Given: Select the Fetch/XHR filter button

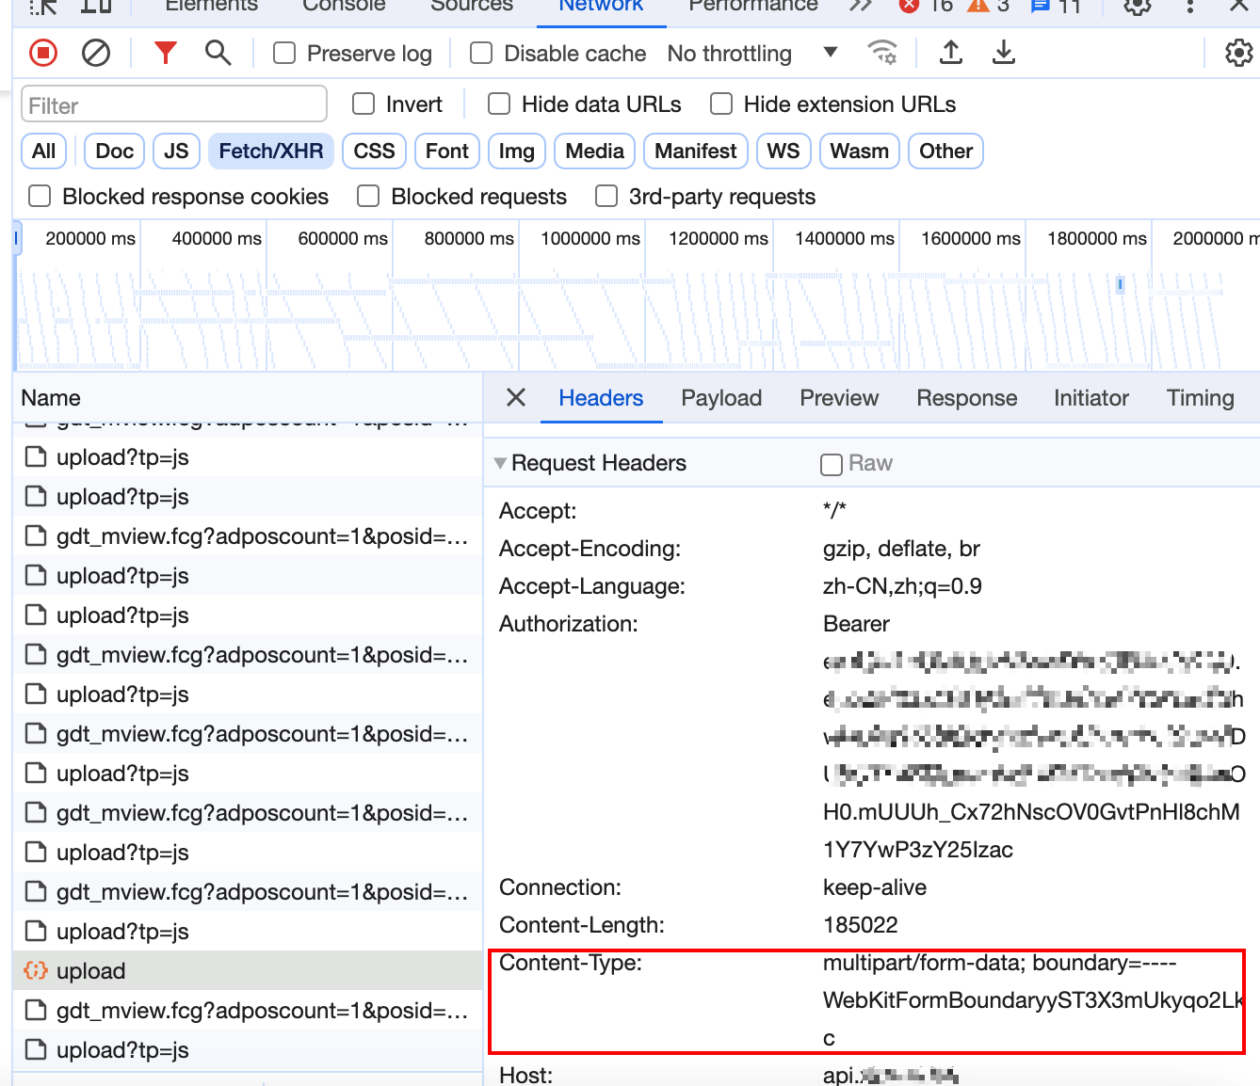Looking at the screenshot, I should click(271, 152).
